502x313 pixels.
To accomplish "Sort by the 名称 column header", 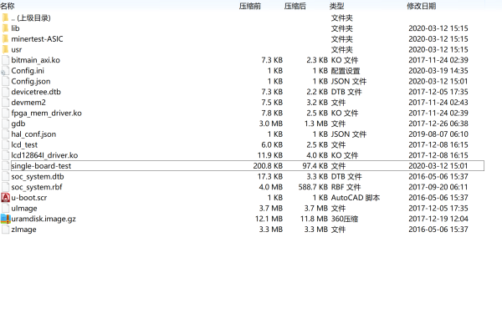I will tap(8, 6).
